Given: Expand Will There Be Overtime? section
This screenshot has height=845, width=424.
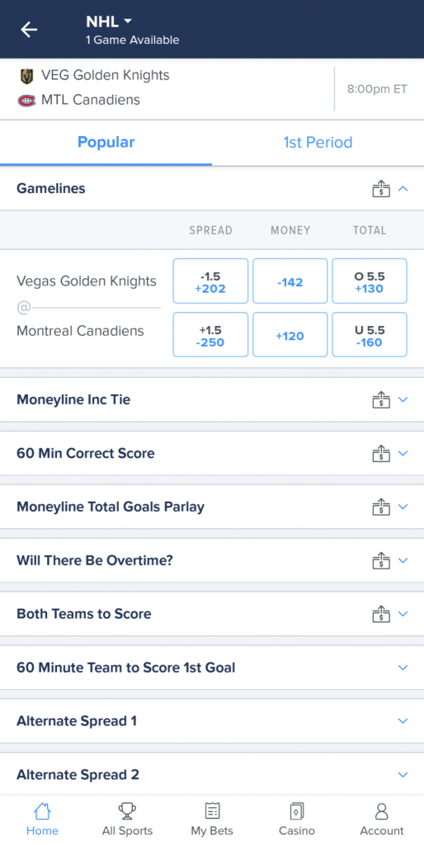Looking at the screenshot, I should pos(212,560).
